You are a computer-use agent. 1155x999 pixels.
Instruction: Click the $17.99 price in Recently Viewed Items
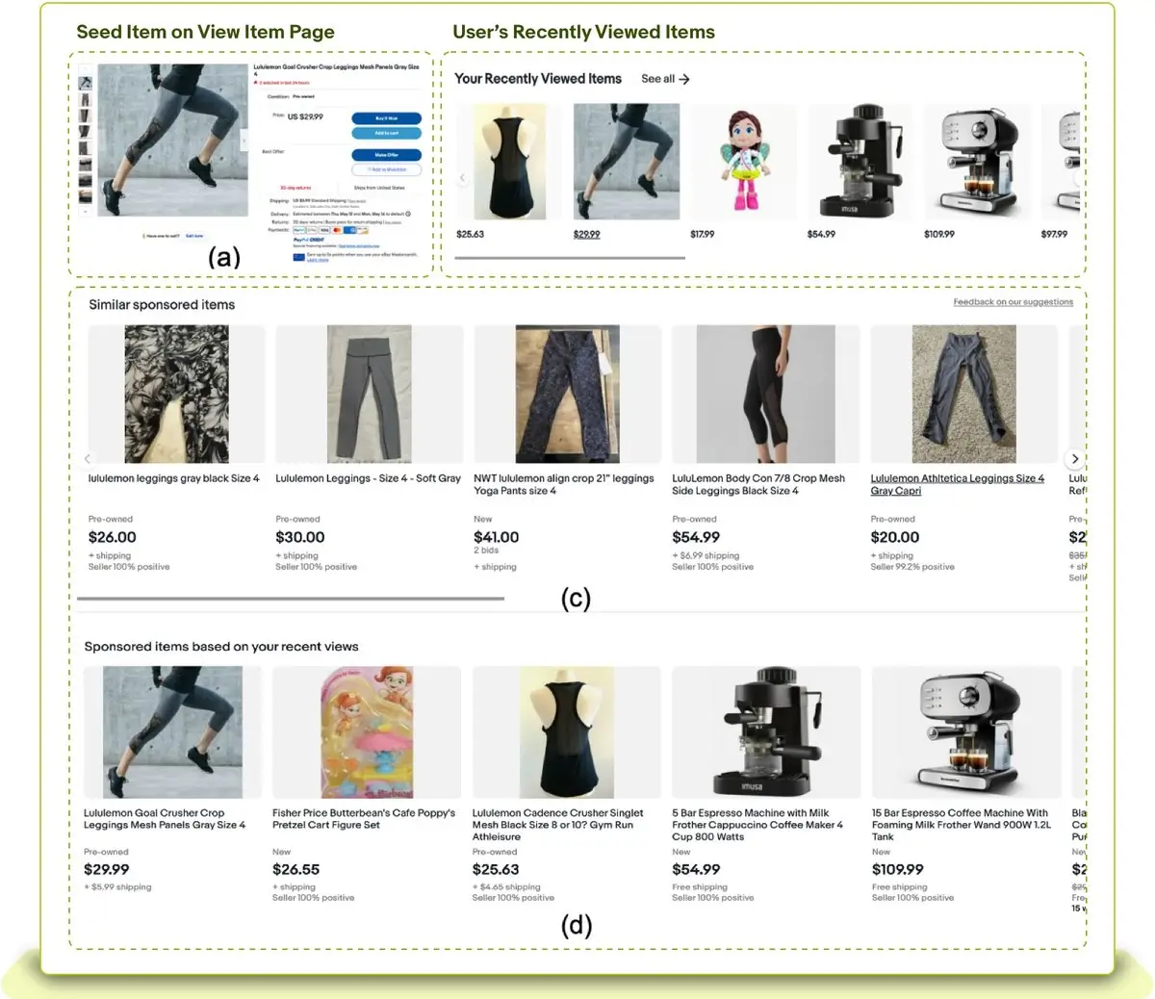[x=703, y=234]
